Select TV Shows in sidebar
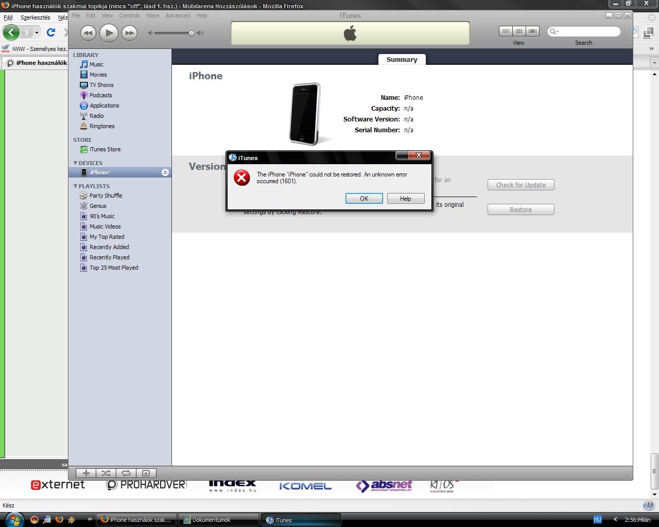 (101, 85)
